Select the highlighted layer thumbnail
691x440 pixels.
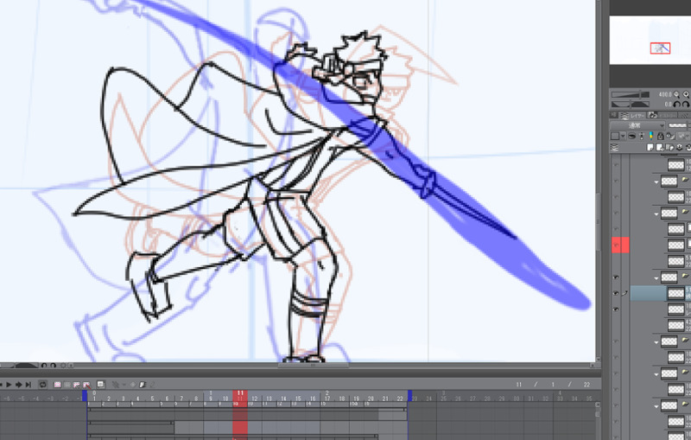point(675,293)
